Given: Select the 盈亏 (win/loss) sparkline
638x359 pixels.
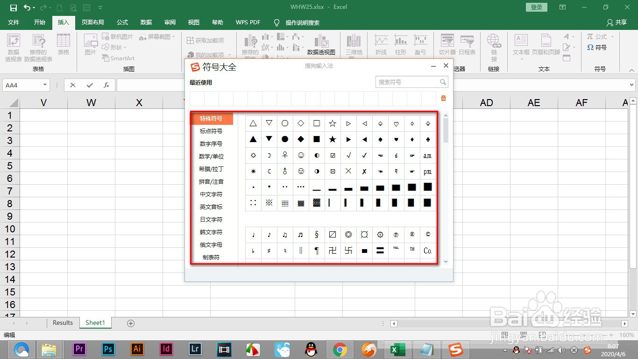Looking at the screenshot, I should tap(420, 44).
